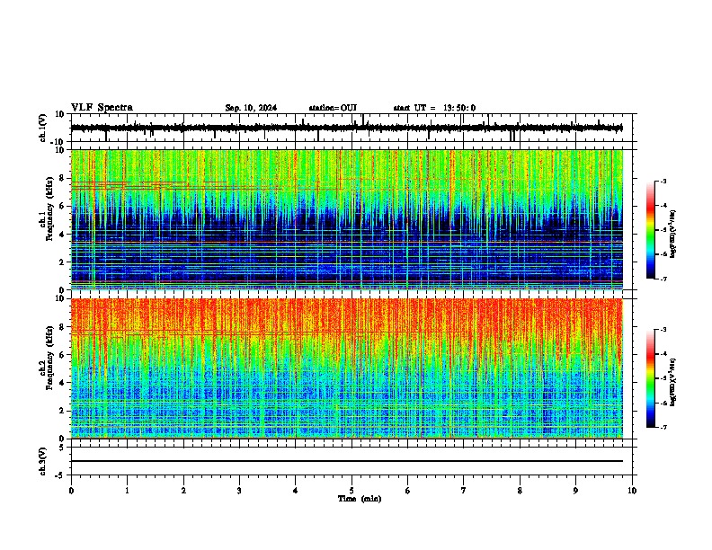This screenshot has width=712, height=550.
Task: Click time-axis tick label "9"
Action: (575, 490)
